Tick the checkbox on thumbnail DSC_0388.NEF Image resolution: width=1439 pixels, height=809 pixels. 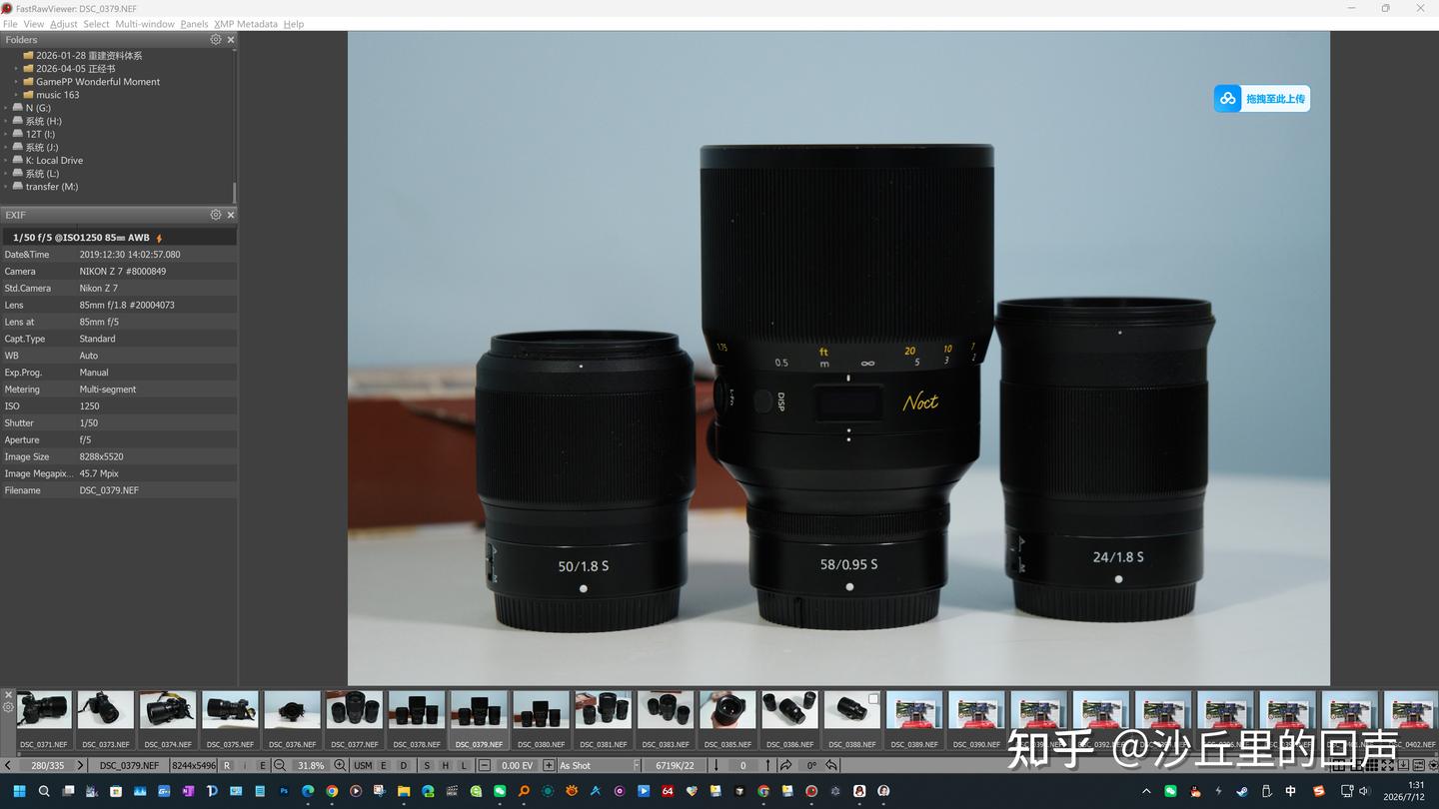tap(873, 699)
